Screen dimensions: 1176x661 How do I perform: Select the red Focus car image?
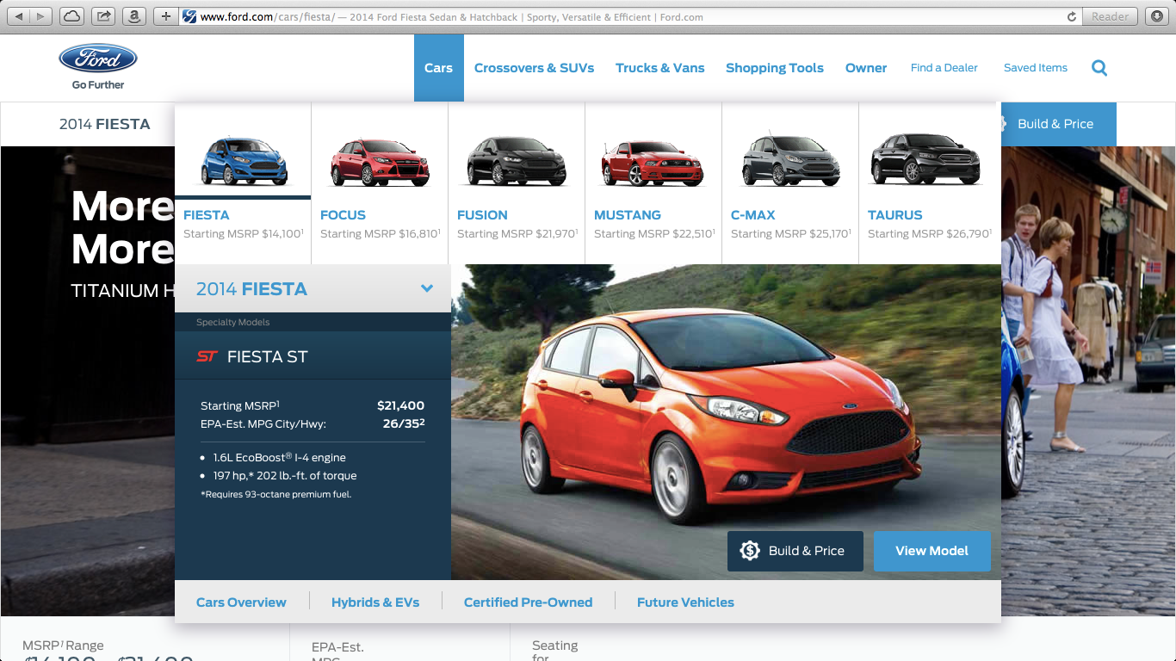[x=380, y=163]
